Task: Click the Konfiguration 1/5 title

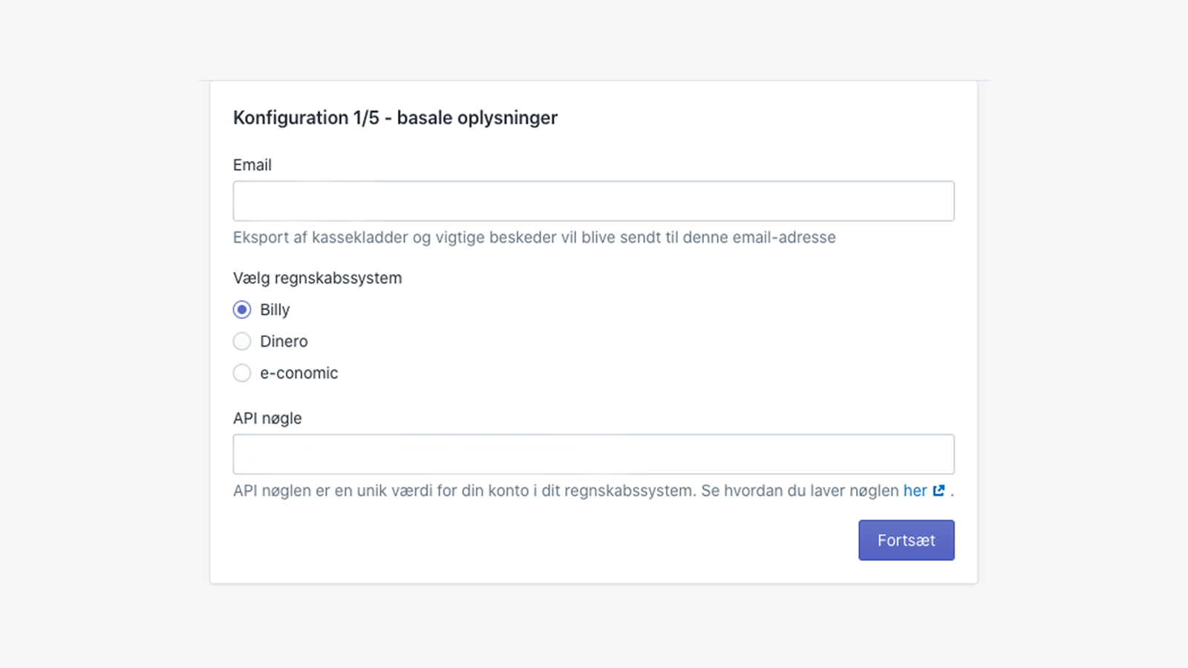Action: pyautogui.click(x=395, y=117)
